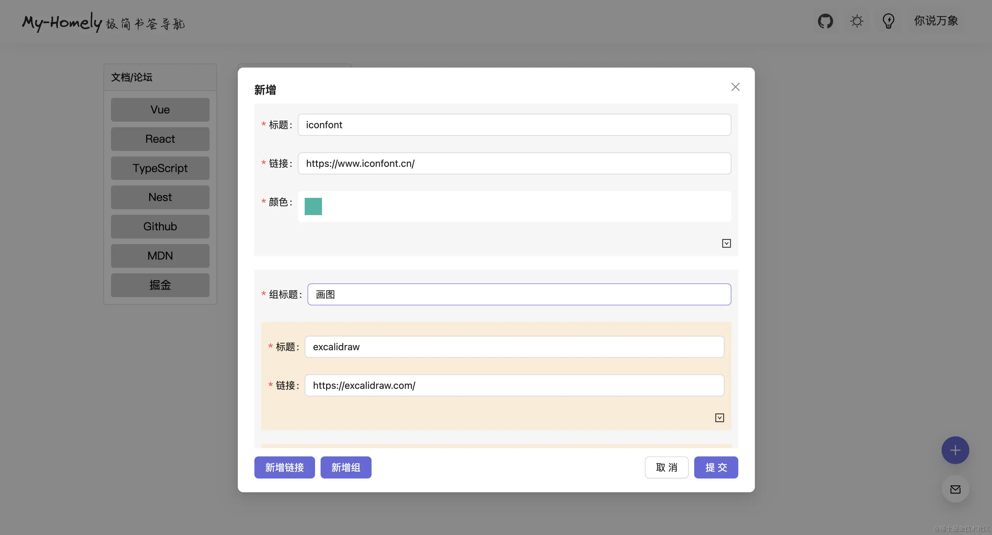This screenshot has height=535, width=992.
Task: Toggle the sun theme icon
Action: [x=857, y=21]
